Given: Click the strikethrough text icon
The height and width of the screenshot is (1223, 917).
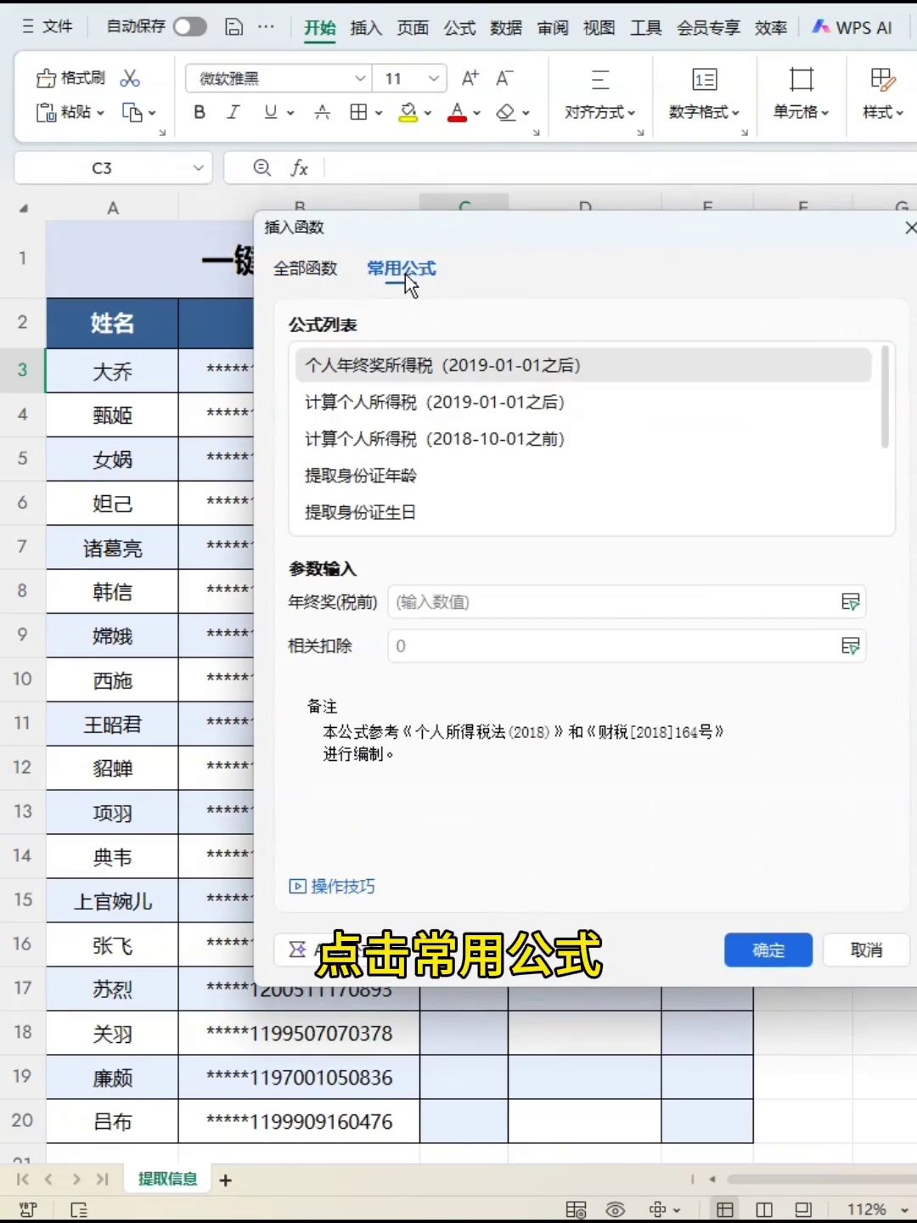Looking at the screenshot, I should click(x=322, y=112).
